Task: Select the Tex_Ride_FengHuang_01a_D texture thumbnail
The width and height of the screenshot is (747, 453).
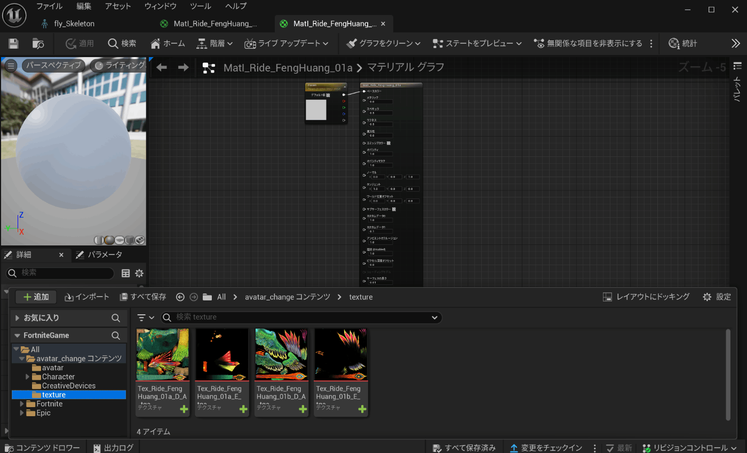Action: 162,354
